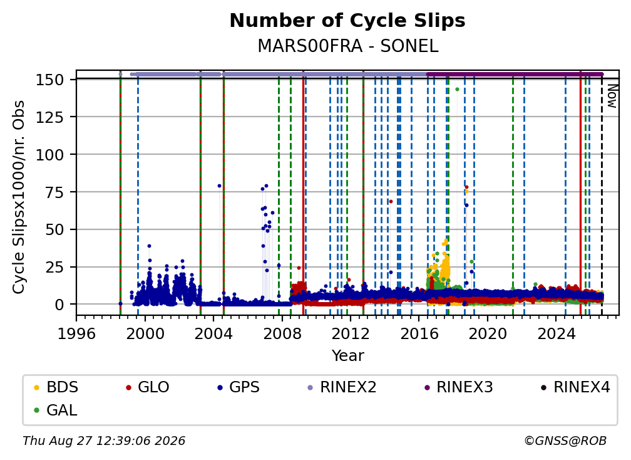Image resolution: width=631 pixels, height=460 pixels.
Task: Click the Now marker label
Action: (x=612, y=96)
